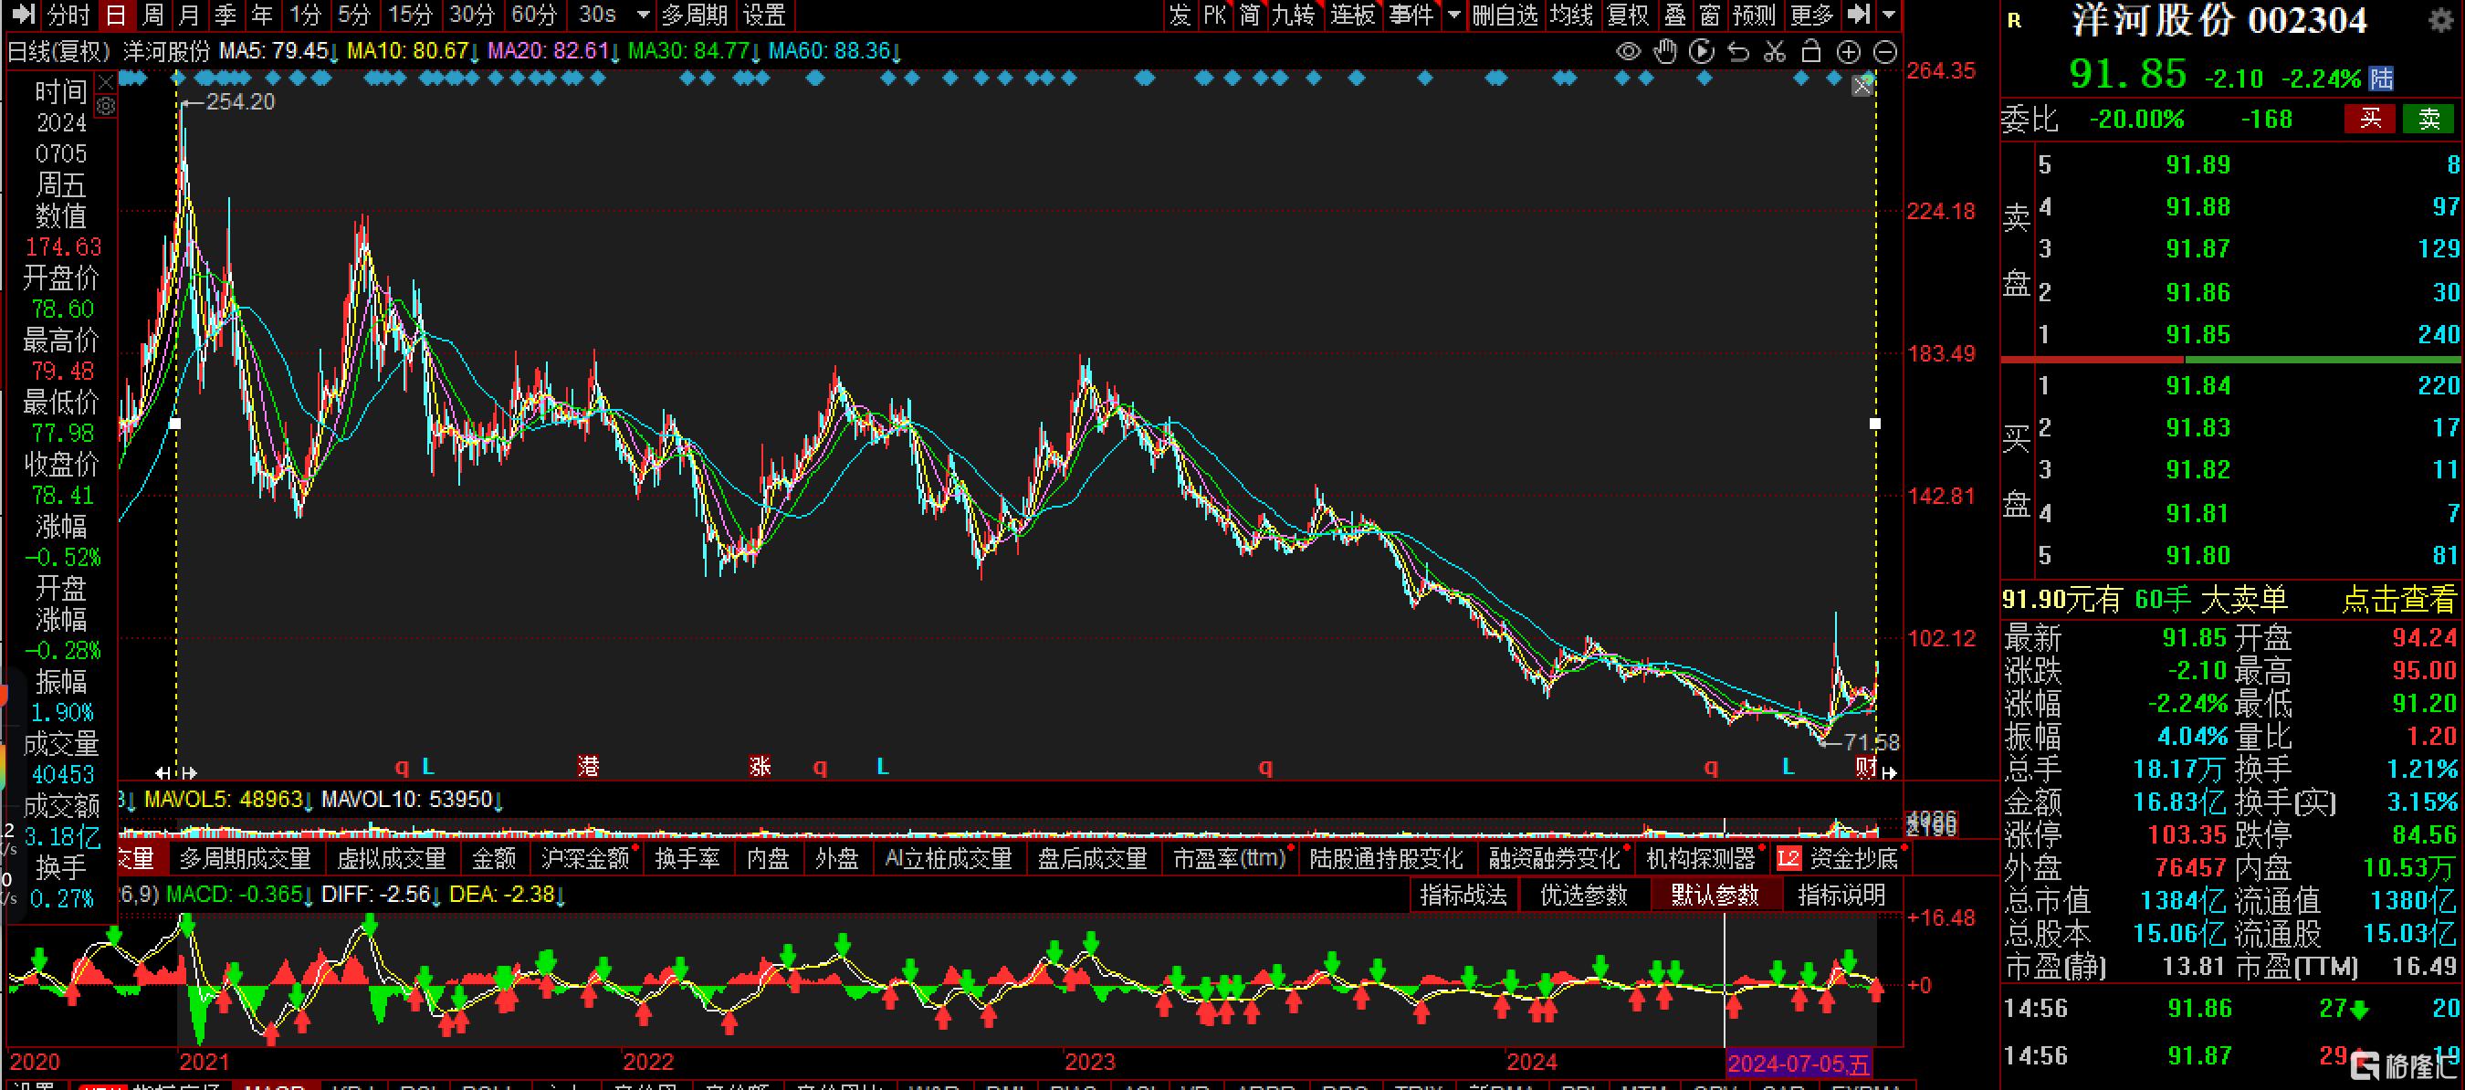Screen dimensions: 2465x1090
Task: Switch to 5分 minute chart
Action: click(353, 15)
